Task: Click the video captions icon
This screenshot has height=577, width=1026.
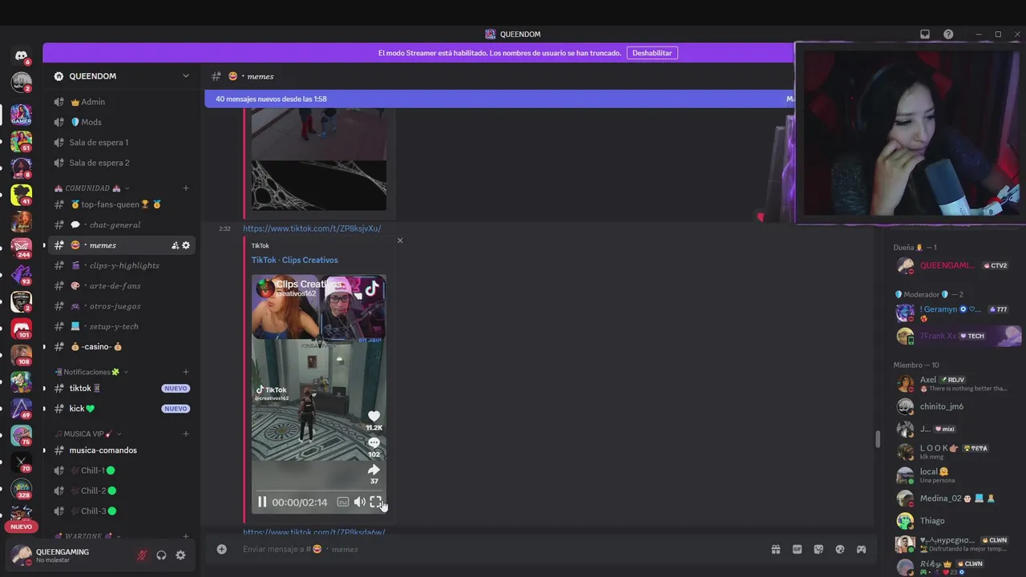Action: 342,502
